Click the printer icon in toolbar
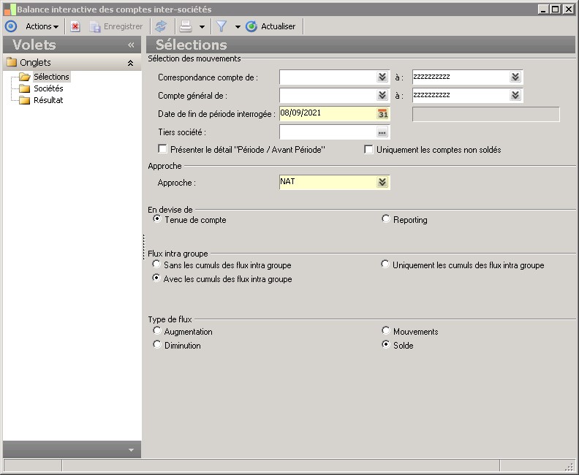 pos(186,26)
